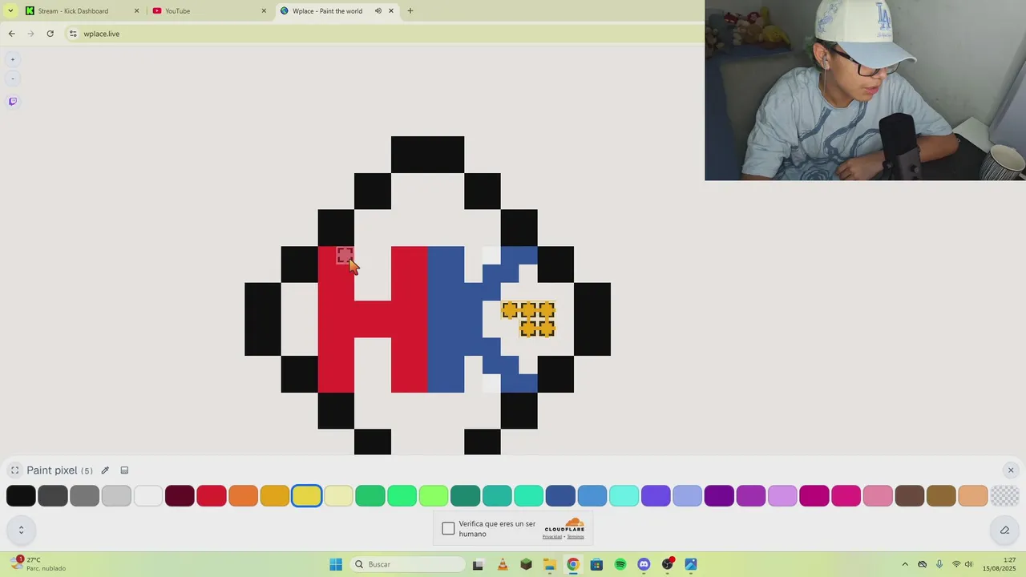Image resolution: width=1026 pixels, height=577 pixels.
Task: Open volume control in system tray
Action: [969, 564]
